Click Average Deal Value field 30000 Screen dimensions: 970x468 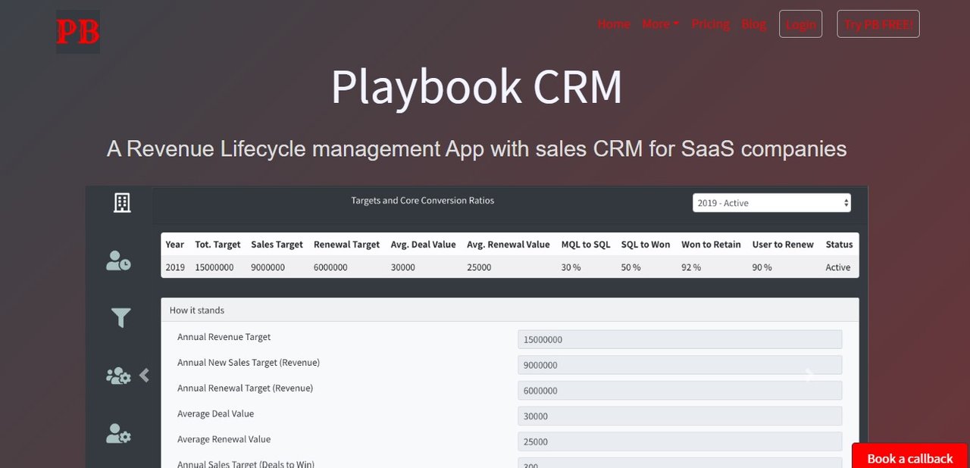pos(680,416)
